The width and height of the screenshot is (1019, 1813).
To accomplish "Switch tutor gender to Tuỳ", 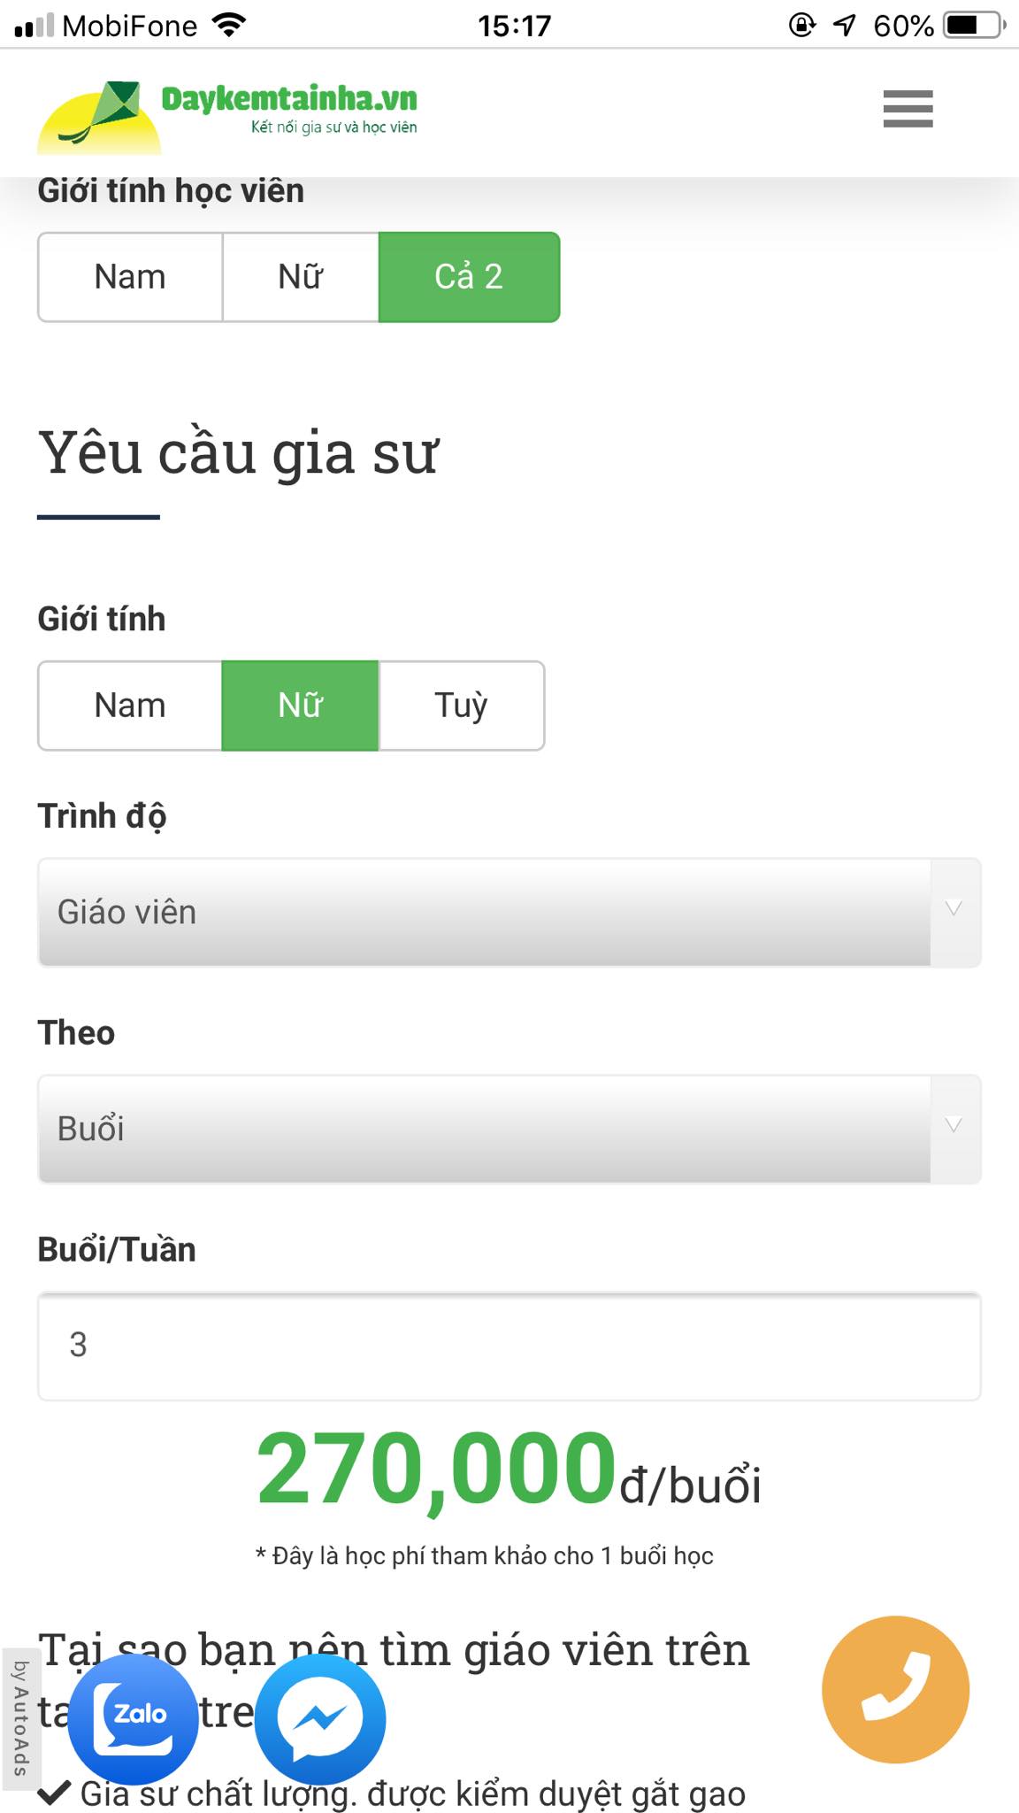I will tap(461, 705).
